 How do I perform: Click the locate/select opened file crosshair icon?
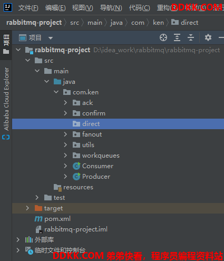point(163,37)
